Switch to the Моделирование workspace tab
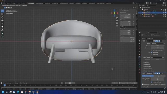This screenshot has height=94, width=167. click(x=39, y=3)
